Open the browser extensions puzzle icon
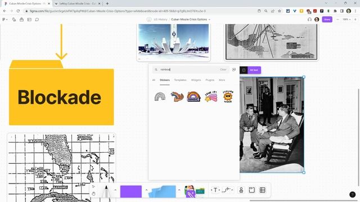 tap(335, 11)
